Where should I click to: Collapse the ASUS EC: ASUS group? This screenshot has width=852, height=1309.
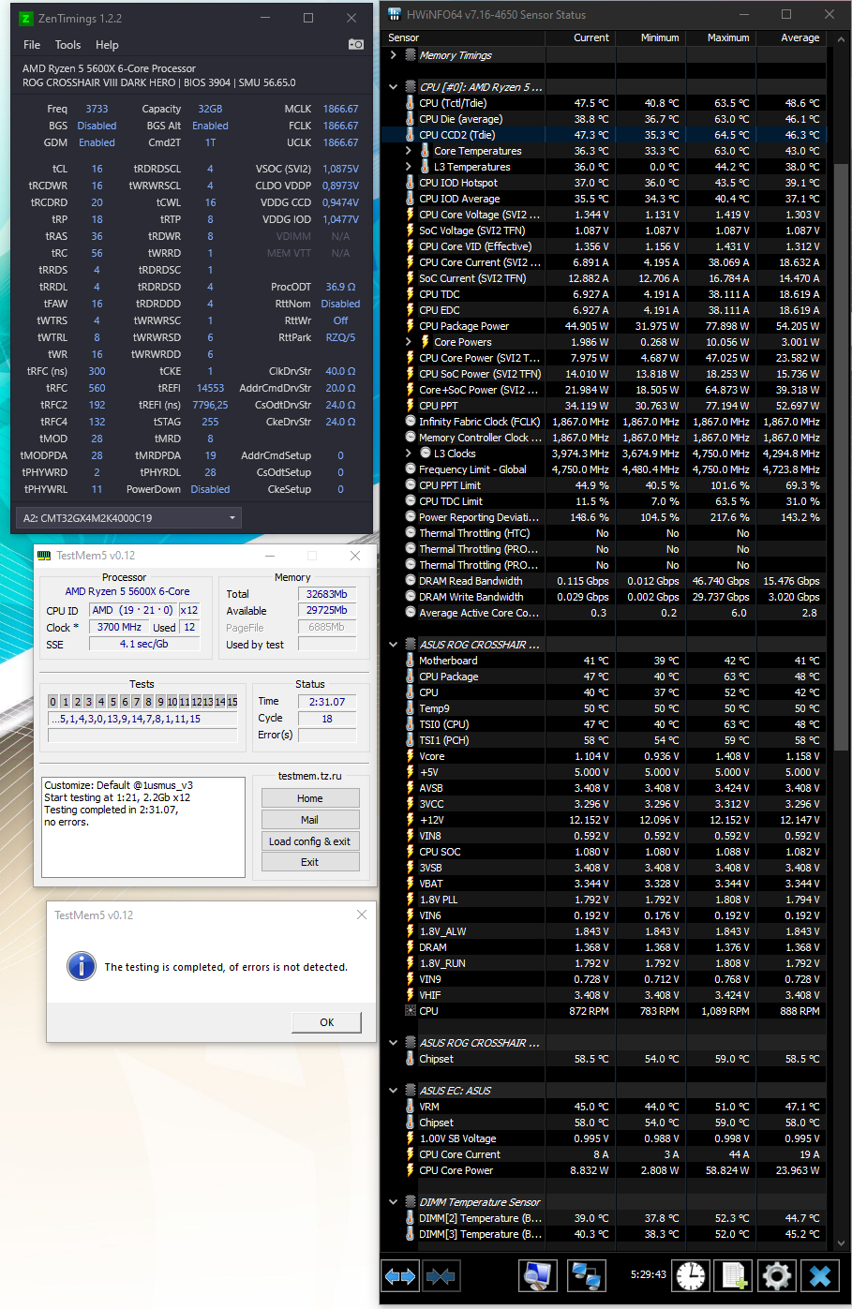point(393,1091)
